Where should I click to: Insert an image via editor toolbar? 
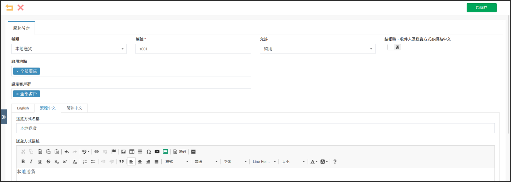point(123,152)
